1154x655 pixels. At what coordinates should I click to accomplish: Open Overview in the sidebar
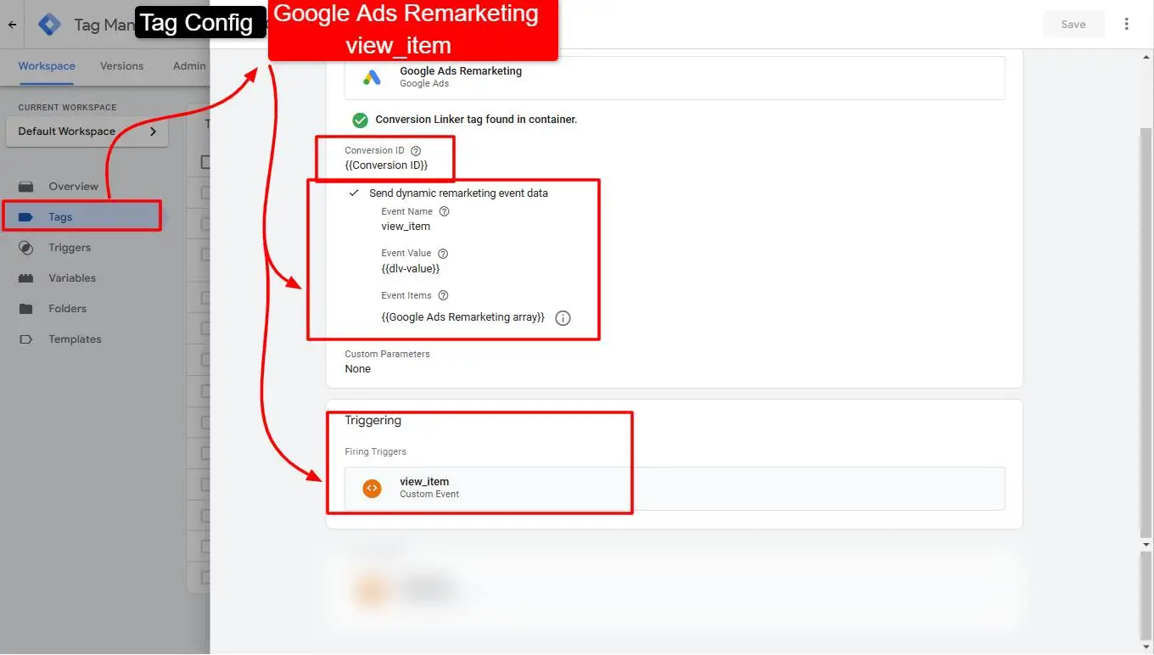[73, 187]
